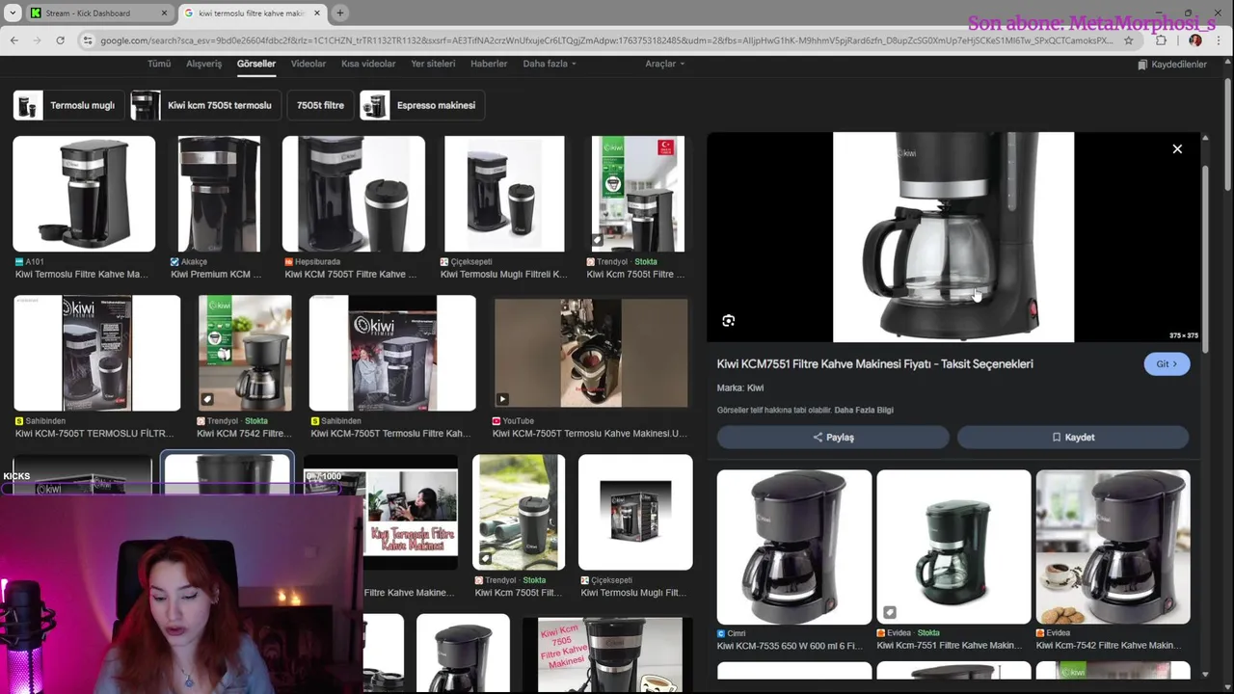Open the Daha Fazla Bilgi copyright link
The image size is (1234, 694).
point(864,410)
